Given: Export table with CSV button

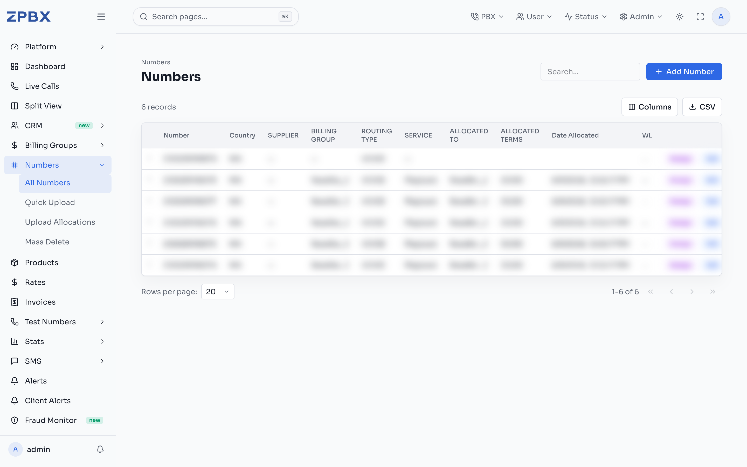Looking at the screenshot, I should pyautogui.click(x=702, y=107).
